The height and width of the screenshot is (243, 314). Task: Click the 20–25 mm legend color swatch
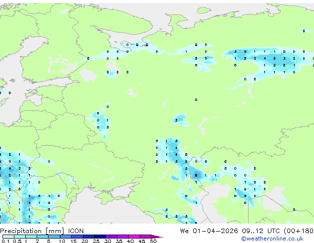click(88, 237)
